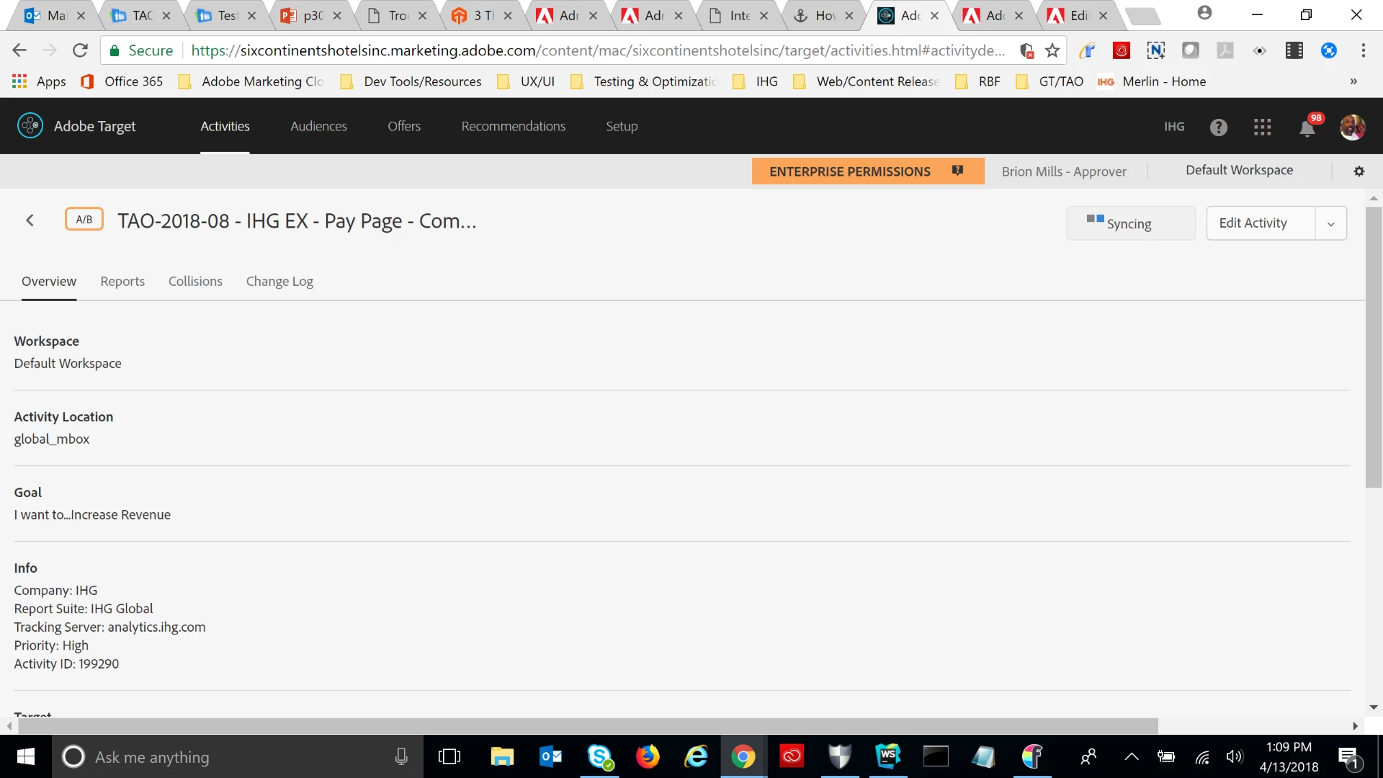This screenshot has width=1383, height=778.
Task: Open the help question mark icon
Action: point(1218,128)
